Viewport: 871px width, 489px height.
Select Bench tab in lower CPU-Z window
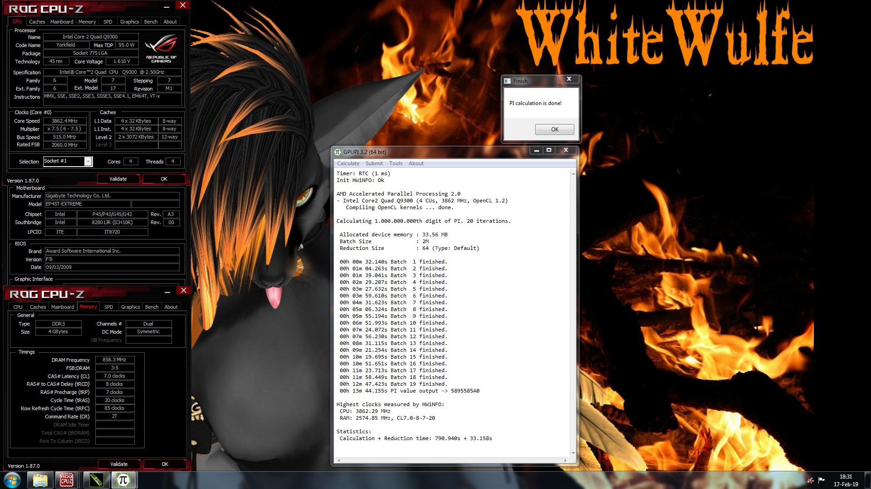[x=152, y=307]
